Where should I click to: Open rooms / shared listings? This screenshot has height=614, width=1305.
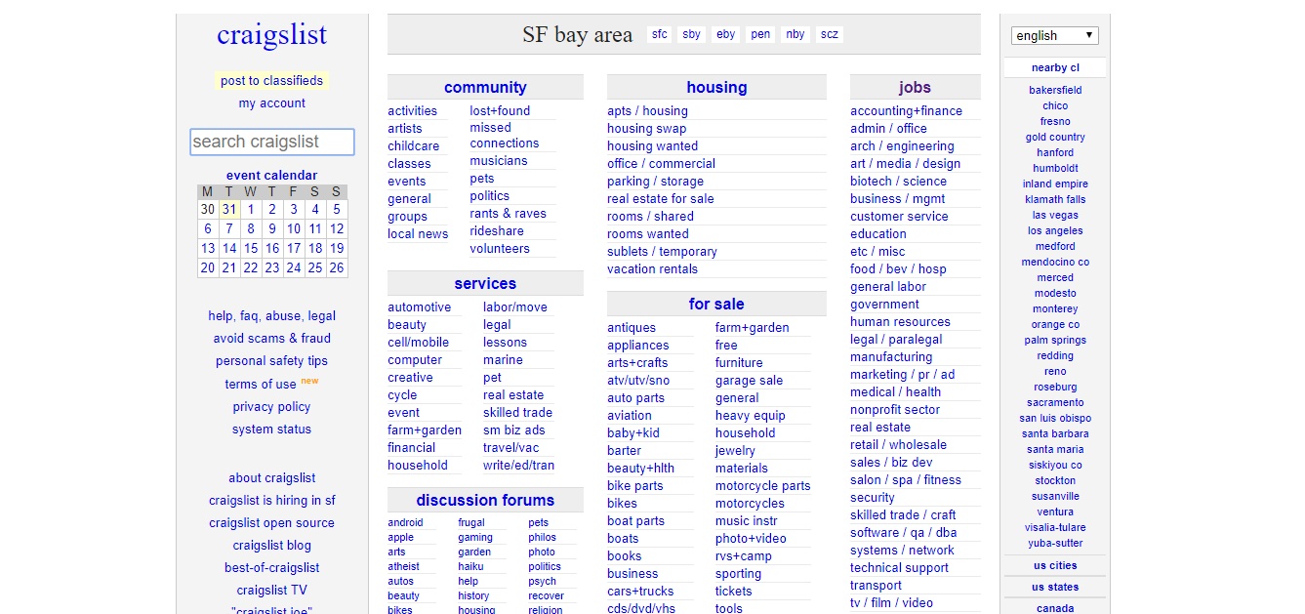click(x=651, y=217)
